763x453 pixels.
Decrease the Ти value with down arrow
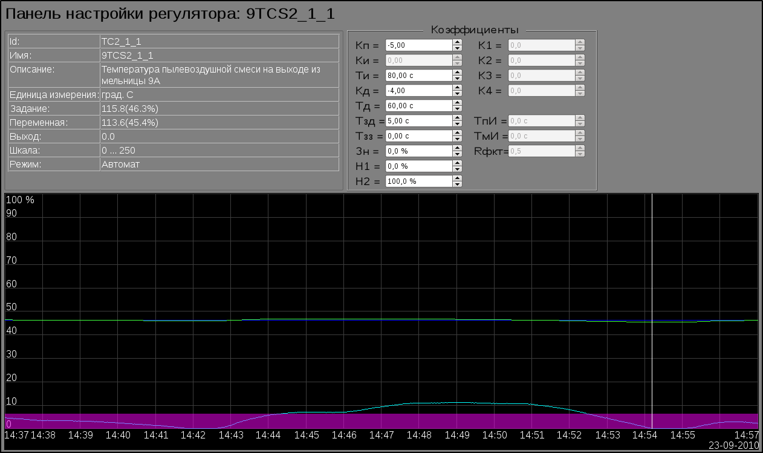tap(458, 78)
